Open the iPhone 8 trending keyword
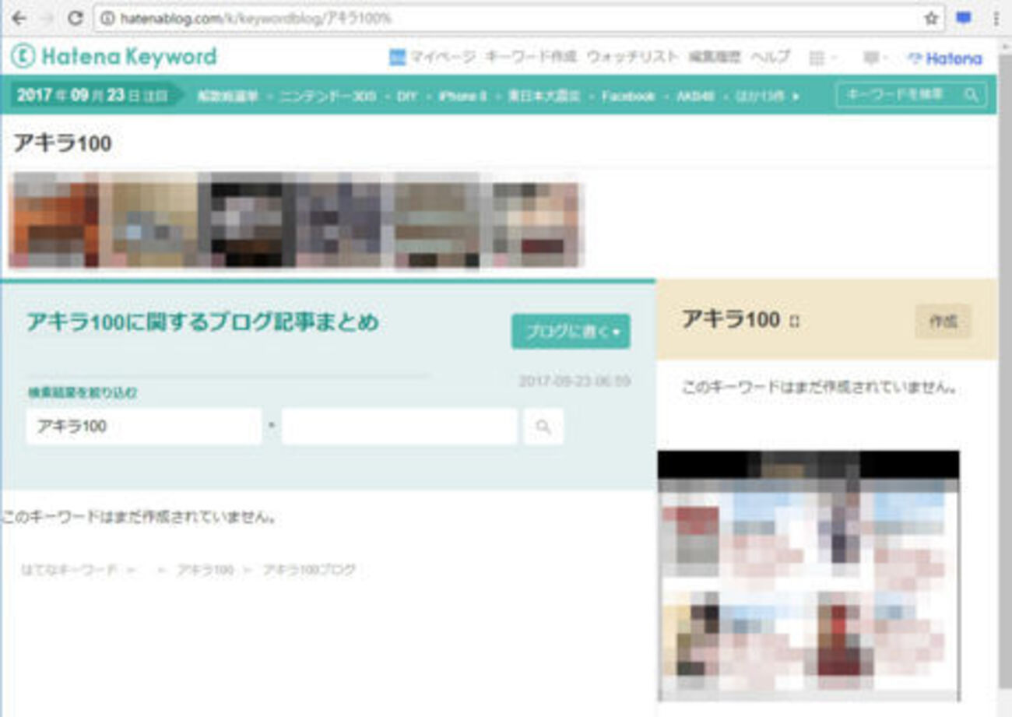This screenshot has height=717, width=1012. click(462, 96)
